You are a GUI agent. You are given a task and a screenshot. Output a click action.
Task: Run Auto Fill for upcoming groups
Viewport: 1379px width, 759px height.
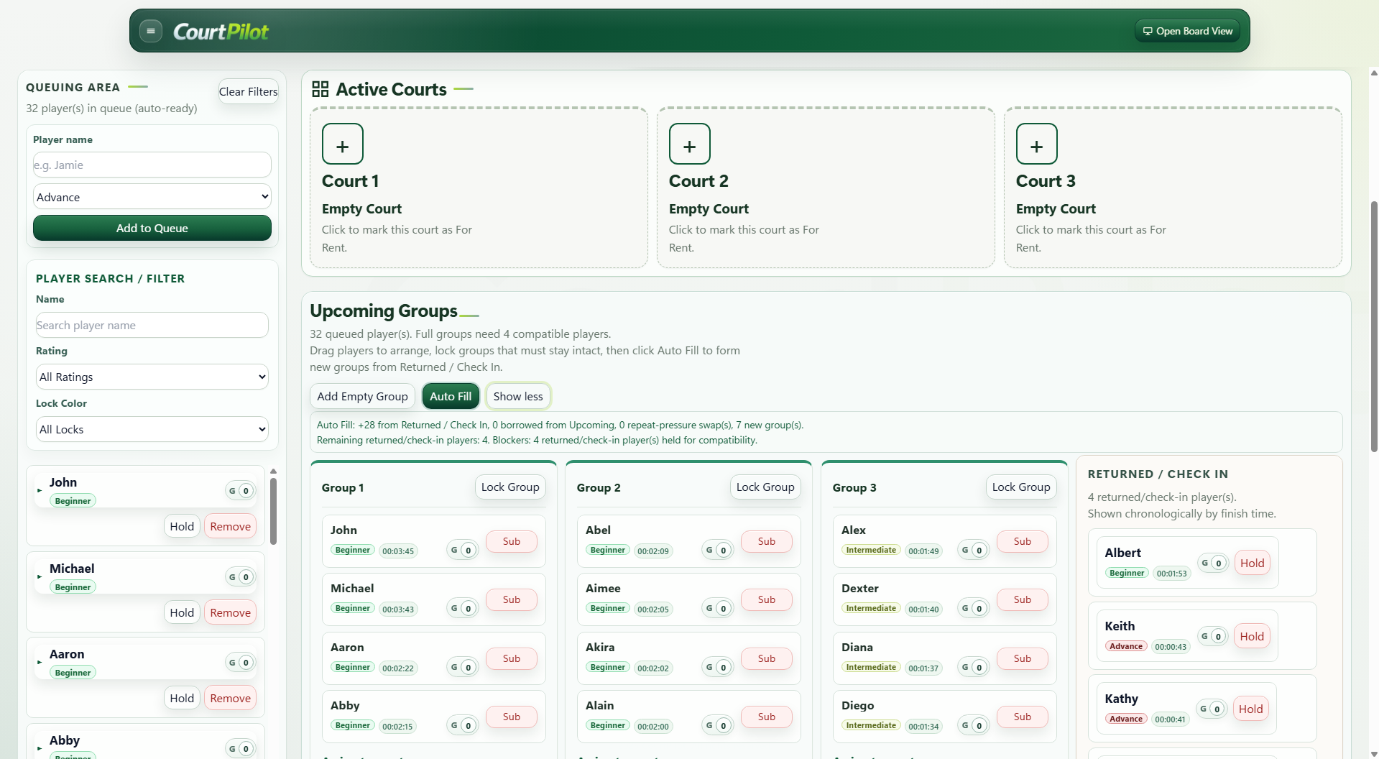click(451, 396)
